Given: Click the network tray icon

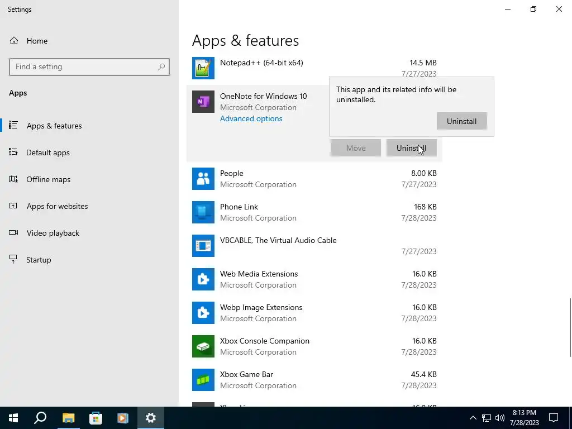Looking at the screenshot, I should tap(487, 418).
